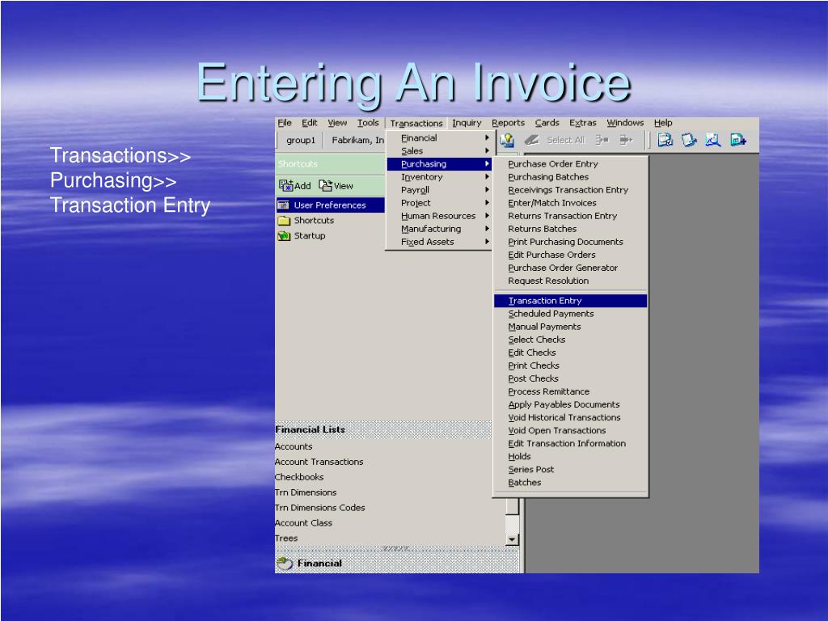Open the Edit menu
This screenshot has height=621, width=828.
coord(310,123)
